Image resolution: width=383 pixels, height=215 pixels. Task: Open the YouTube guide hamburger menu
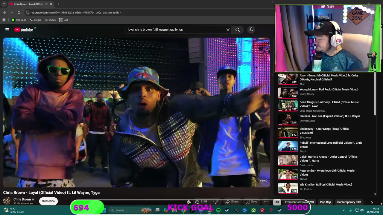7,30
